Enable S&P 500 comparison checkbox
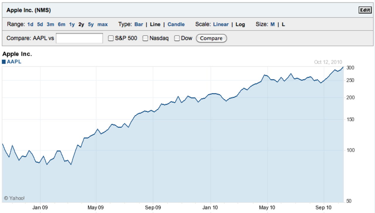Image resolution: width=375 pixels, height=213 pixels. [x=111, y=38]
